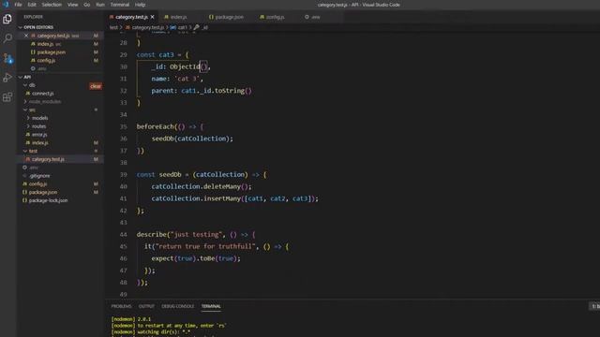Click the cat1 breadcrumb segment
This screenshot has height=337, width=600.
click(x=183, y=27)
